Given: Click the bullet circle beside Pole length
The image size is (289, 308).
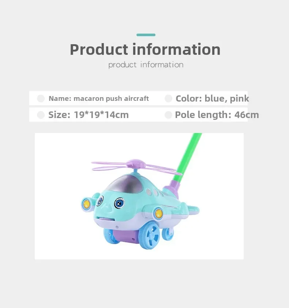Looking at the screenshot, I should 168,115.
